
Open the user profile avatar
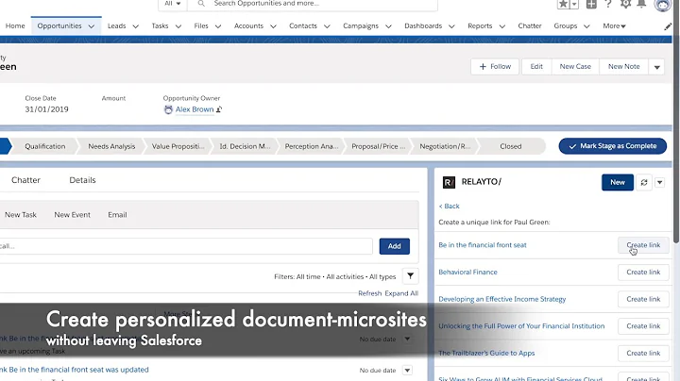click(663, 5)
